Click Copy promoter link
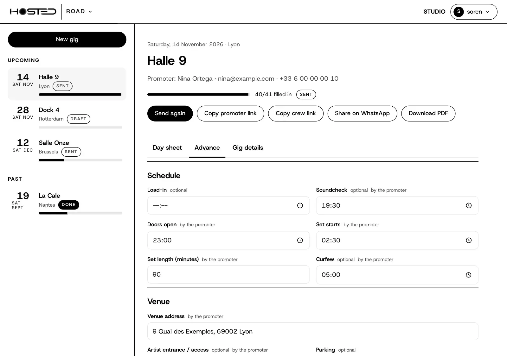 [x=230, y=113]
